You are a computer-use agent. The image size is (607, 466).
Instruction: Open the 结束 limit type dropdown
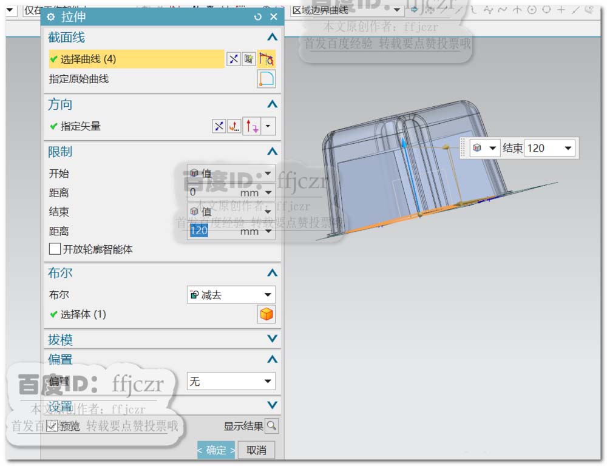click(231, 212)
